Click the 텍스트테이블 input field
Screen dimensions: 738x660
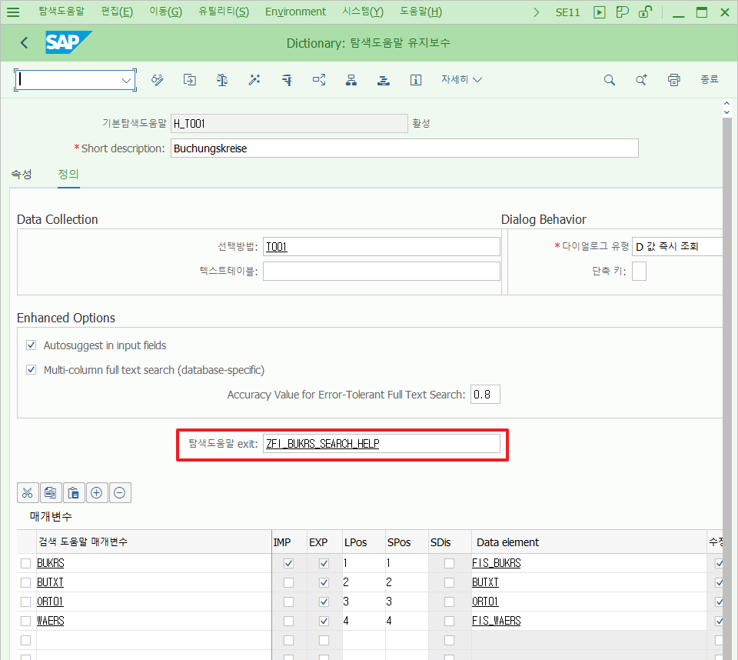381,272
